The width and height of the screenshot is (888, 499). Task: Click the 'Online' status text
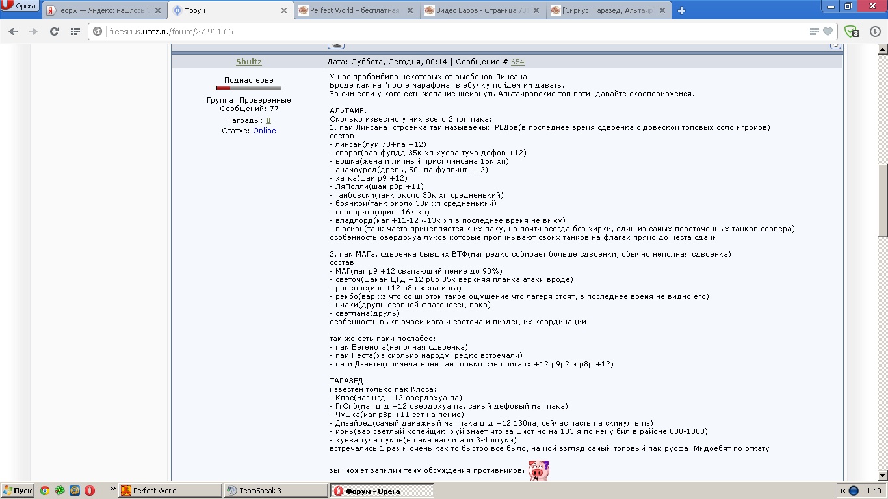[265, 131]
